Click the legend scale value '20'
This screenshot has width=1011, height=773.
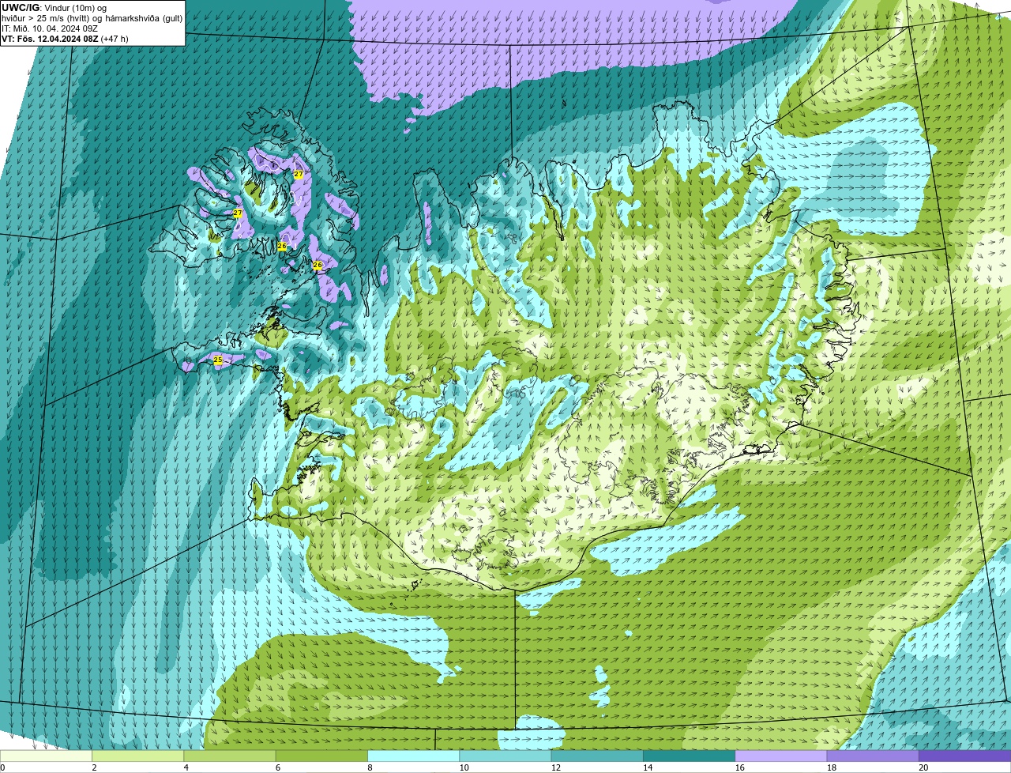[x=923, y=767]
